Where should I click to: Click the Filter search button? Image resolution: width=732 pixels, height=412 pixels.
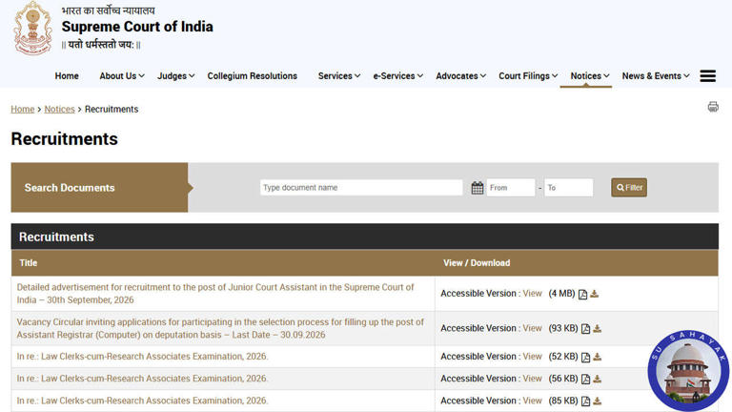[629, 187]
